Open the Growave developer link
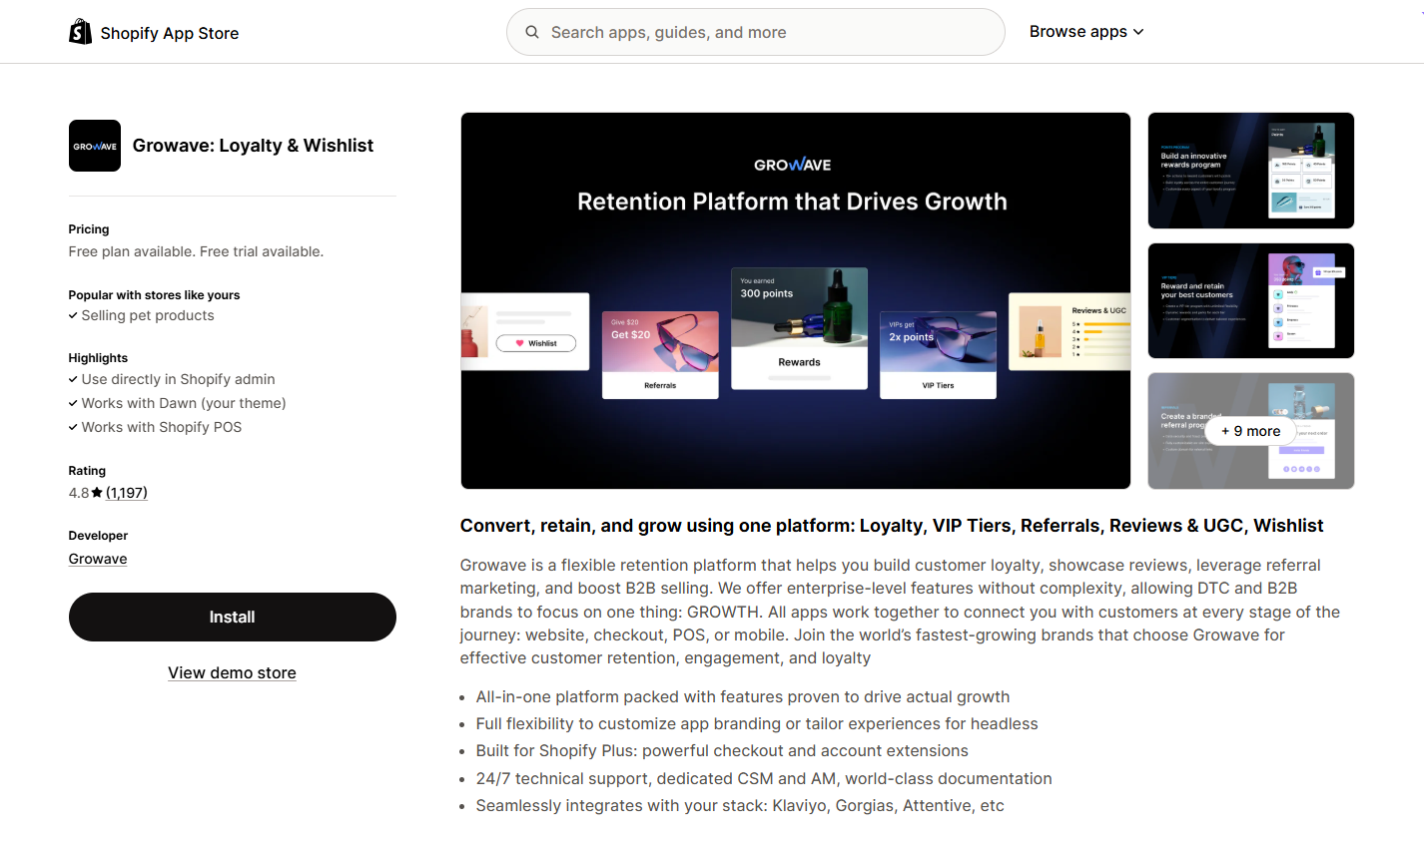Screen dimensions: 1424x843 pos(98,559)
